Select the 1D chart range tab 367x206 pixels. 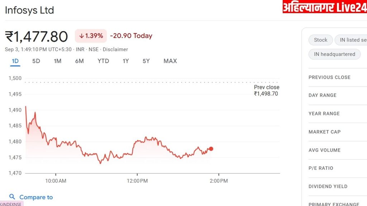tap(15, 61)
